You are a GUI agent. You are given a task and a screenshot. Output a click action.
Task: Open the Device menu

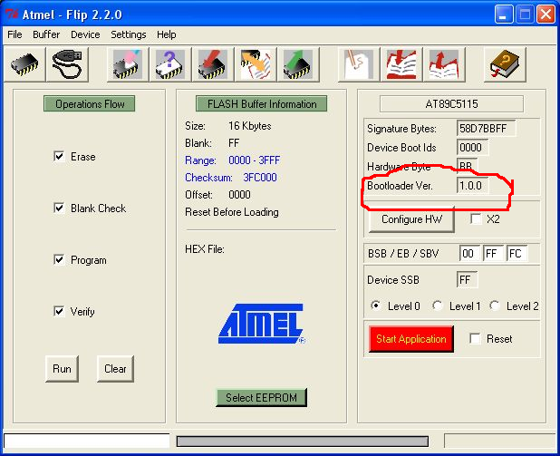click(85, 34)
